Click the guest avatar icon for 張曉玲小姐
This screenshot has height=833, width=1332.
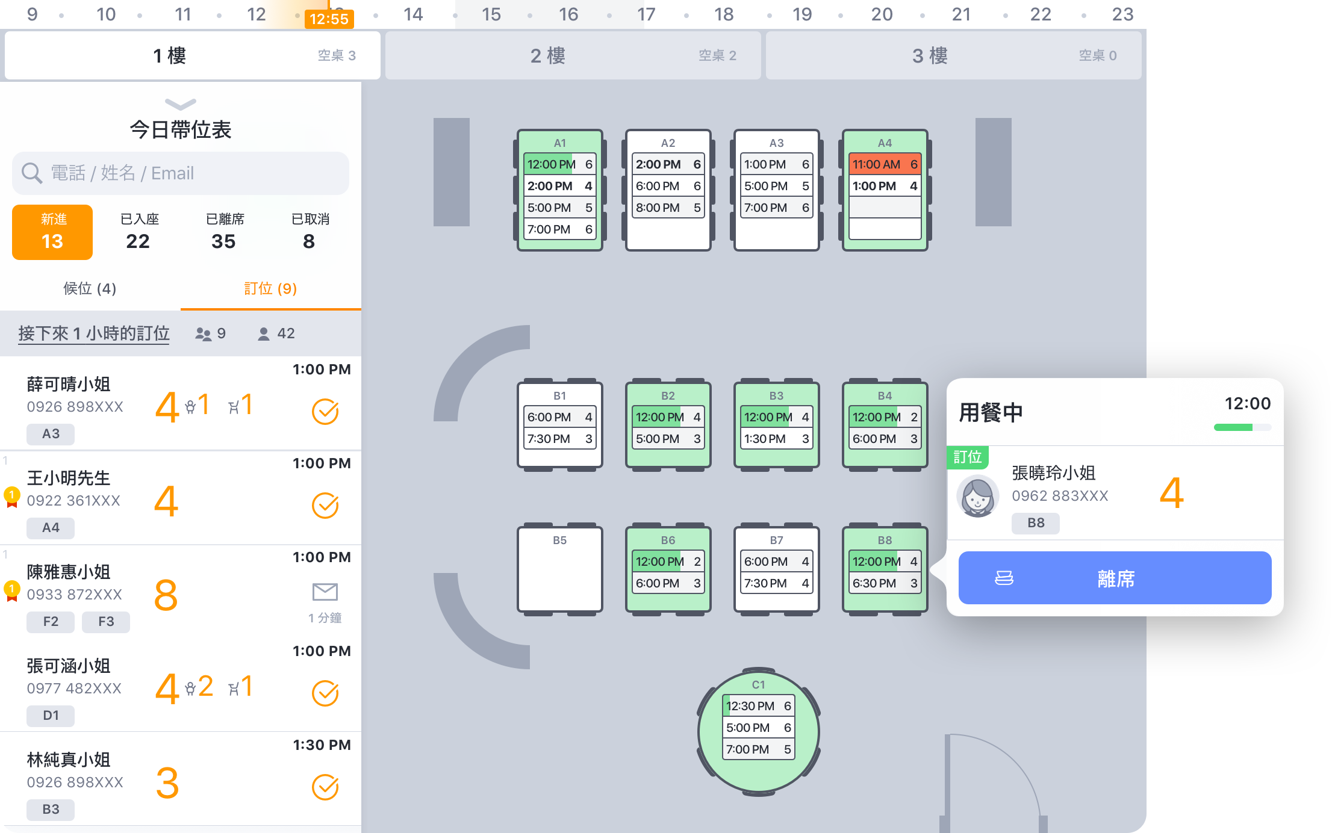click(x=977, y=495)
